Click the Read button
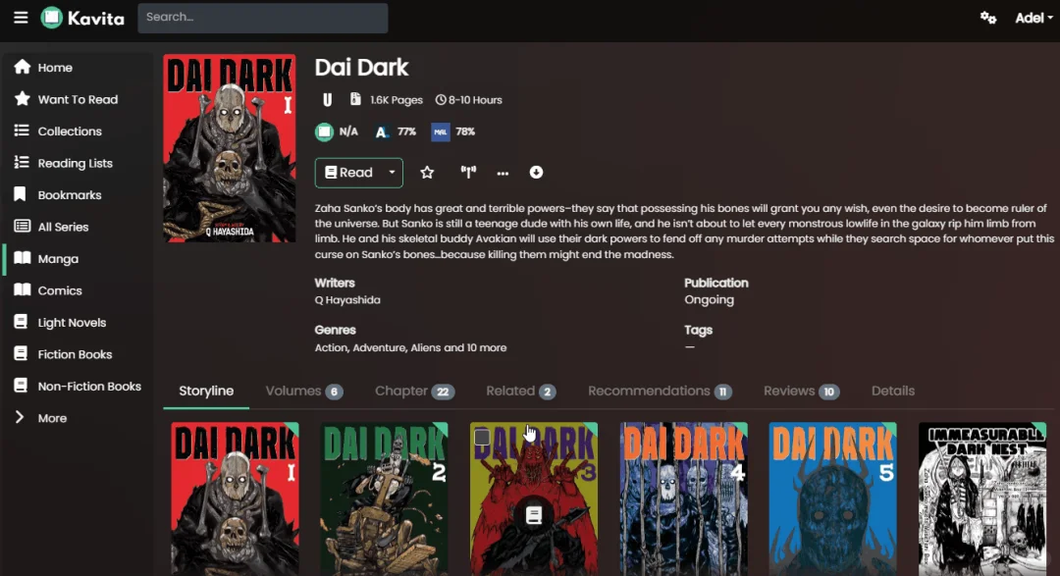This screenshot has width=1060, height=576. point(348,173)
